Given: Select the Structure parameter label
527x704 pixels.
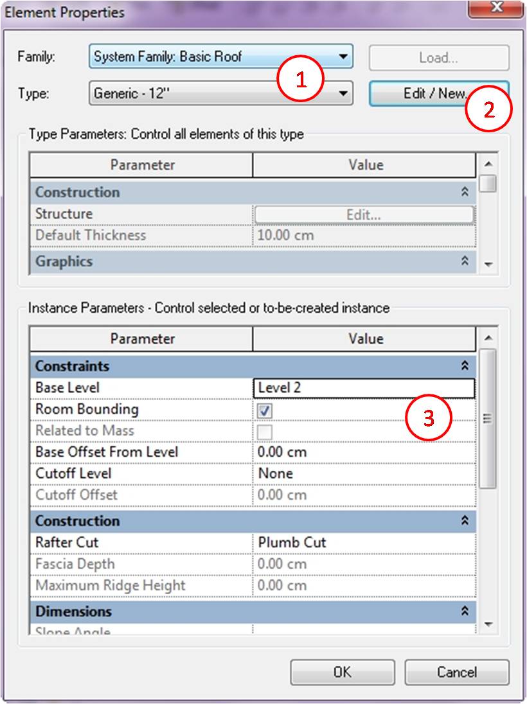Looking at the screenshot, I should [x=64, y=214].
